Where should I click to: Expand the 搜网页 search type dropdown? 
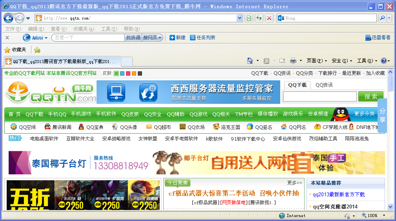click(x=160, y=38)
